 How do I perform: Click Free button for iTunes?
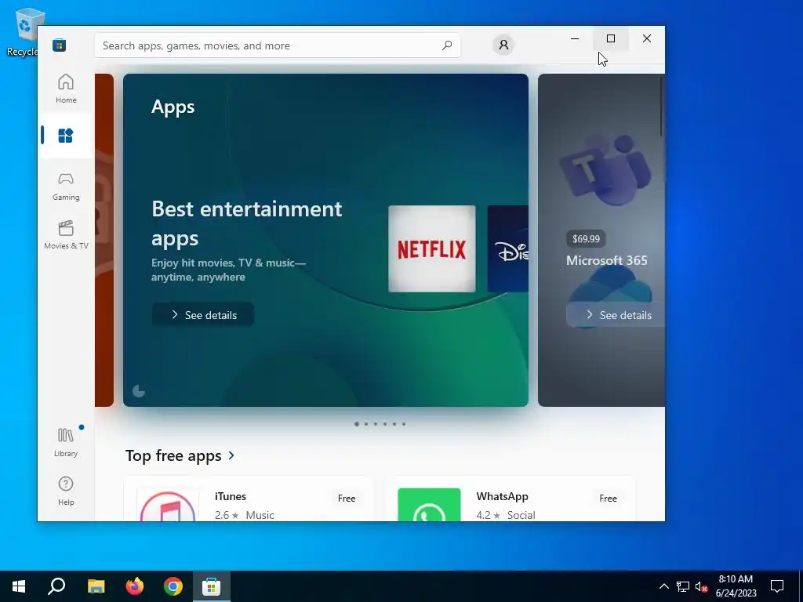(347, 498)
